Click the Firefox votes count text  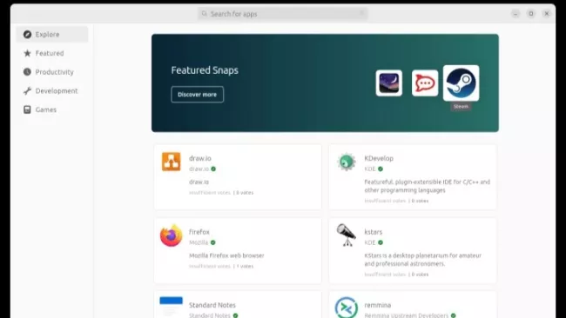click(x=245, y=267)
